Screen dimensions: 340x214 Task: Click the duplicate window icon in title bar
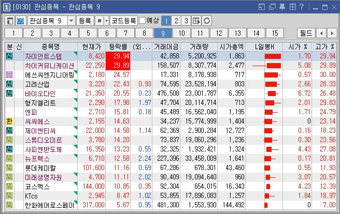[272, 7]
